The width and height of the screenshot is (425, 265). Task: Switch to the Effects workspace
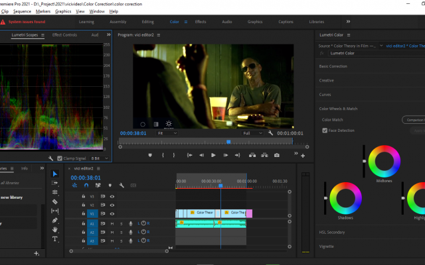[201, 22]
